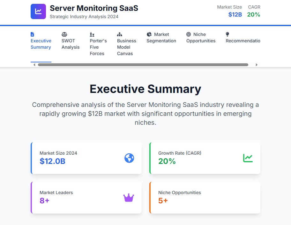Viewport: 291px width, 225px height.
Task: Click the scales icon above SWOT Analysis
Action: click(64, 34)
